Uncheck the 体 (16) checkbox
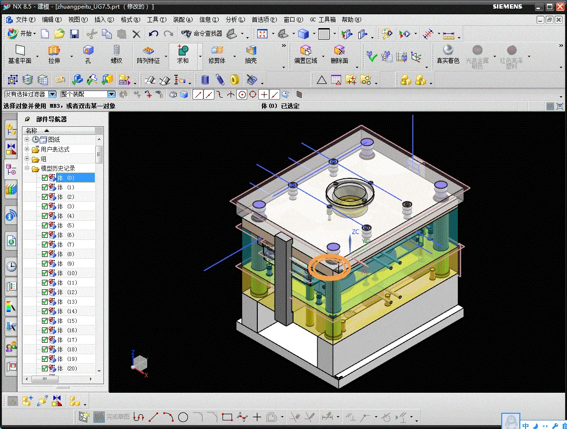The width and height of the screenshot is (567, 429). click(45, 330)
